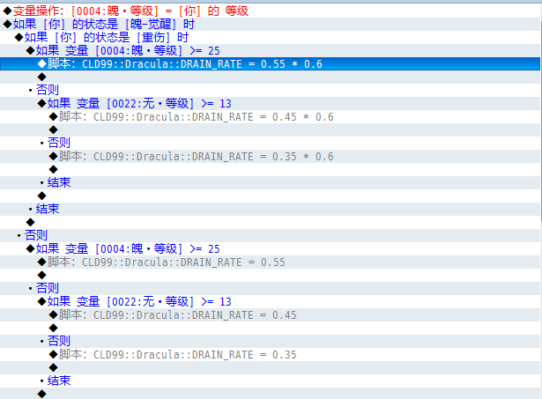Select the 如果 [你] 的状态是 [魄-觉醒] 时 line
The image size is (542, 399).
pos(270,24)
